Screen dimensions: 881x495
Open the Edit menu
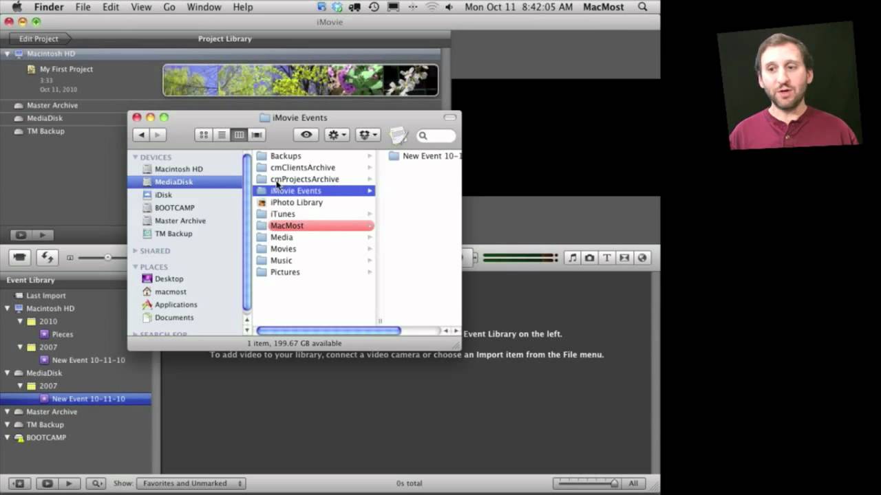point(111,7)
